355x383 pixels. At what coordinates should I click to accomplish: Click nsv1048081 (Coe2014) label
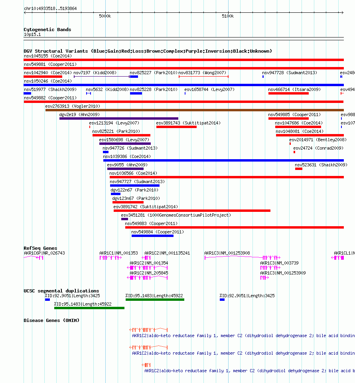coord(300,131)
